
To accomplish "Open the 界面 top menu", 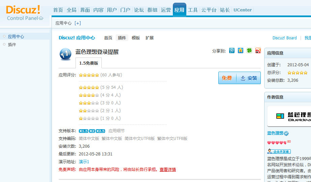I will [85, 10].
